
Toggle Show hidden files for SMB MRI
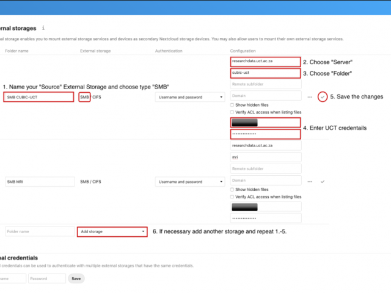point(232,190)
